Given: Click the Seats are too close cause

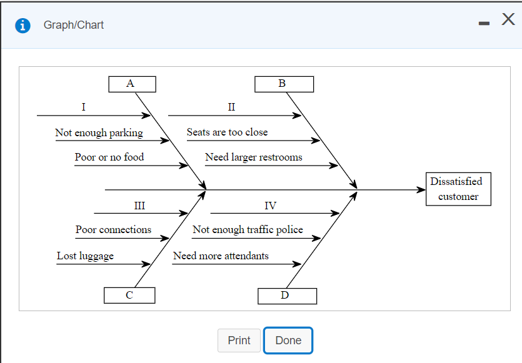Looking at the screenshot, I should click(x=228, y=132).
